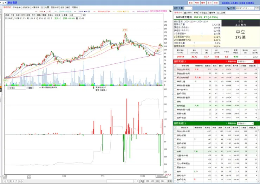Click the 體檢 button in top bar
Image resolution: width=260 pixels, height=184 pixels.
203,3
